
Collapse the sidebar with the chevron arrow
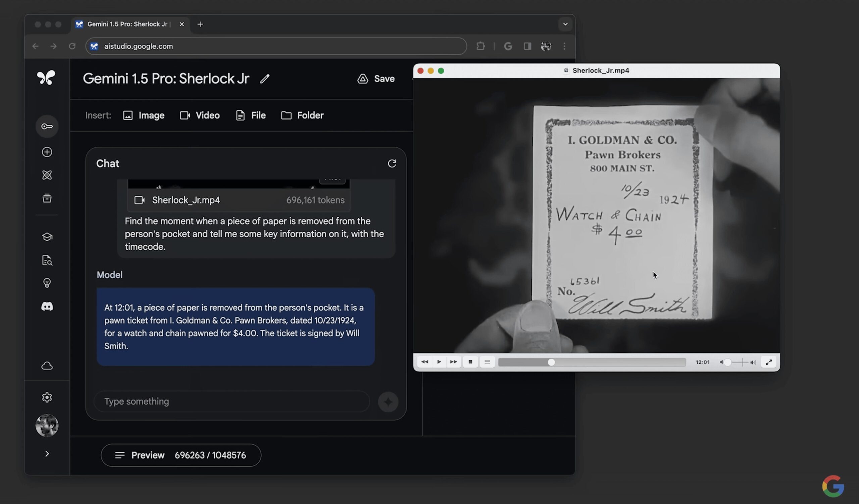pyautogui.click(x=47, y=454)
